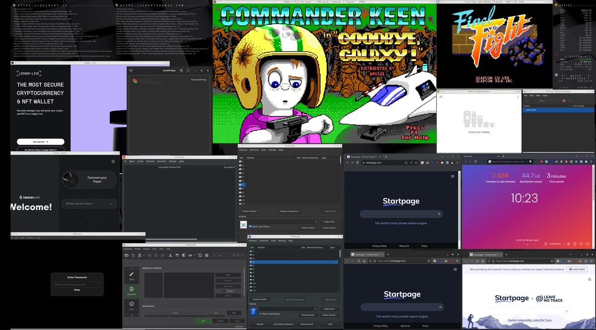
Task: Click Auto-Mount Devices in TrueCrypt
Action: (283, 324)
